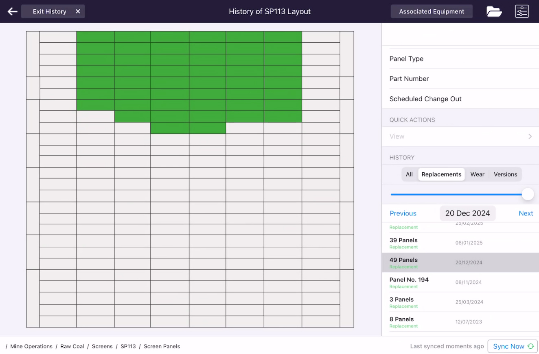This screenshot has height=354, width=539.
Task: Select the 8 Panels replacement entry
Action: [x=460, y=322]
